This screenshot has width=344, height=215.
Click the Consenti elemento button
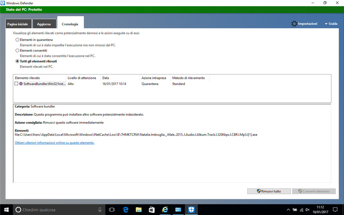314,191
